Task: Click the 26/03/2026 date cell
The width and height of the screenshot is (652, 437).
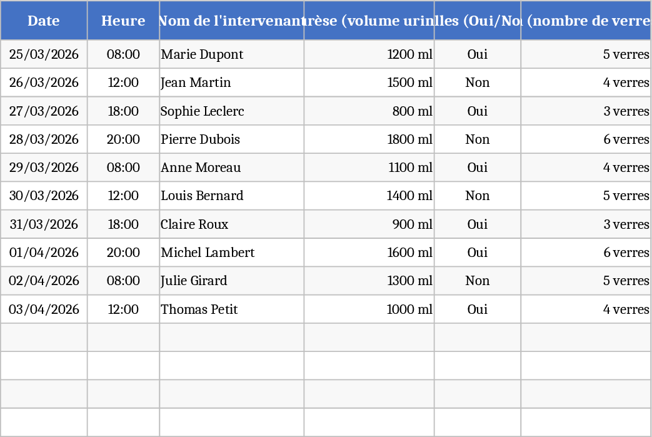Action: tap(44, 83)
